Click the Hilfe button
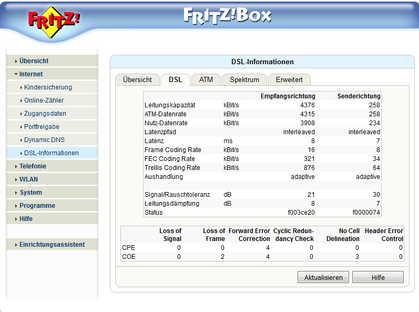Image resolution: width=419 pixels, height=312 pixels. point(378,277)
